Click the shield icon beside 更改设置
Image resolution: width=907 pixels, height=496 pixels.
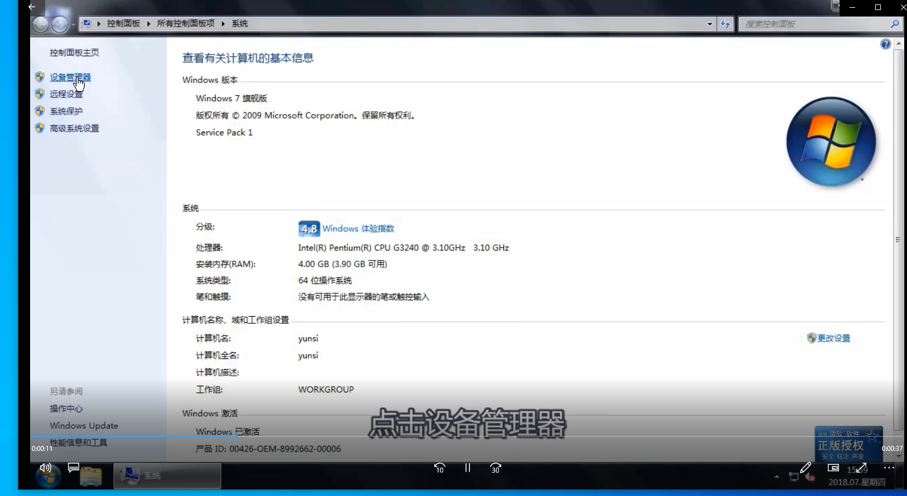[812, 338]
